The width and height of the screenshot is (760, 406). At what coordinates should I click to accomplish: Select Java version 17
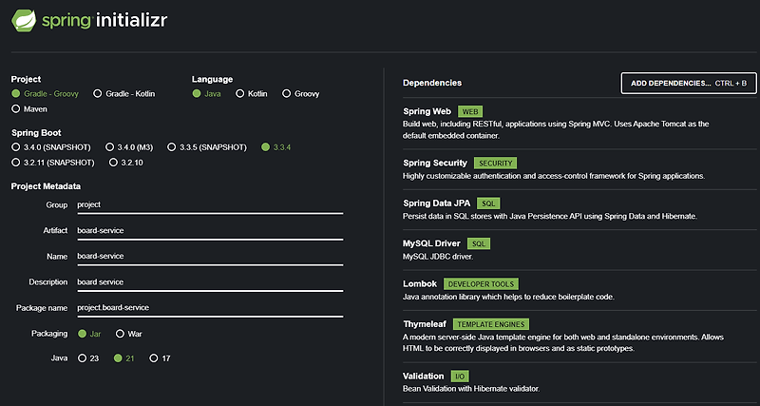pyautogui.click(x=154, y=358)
